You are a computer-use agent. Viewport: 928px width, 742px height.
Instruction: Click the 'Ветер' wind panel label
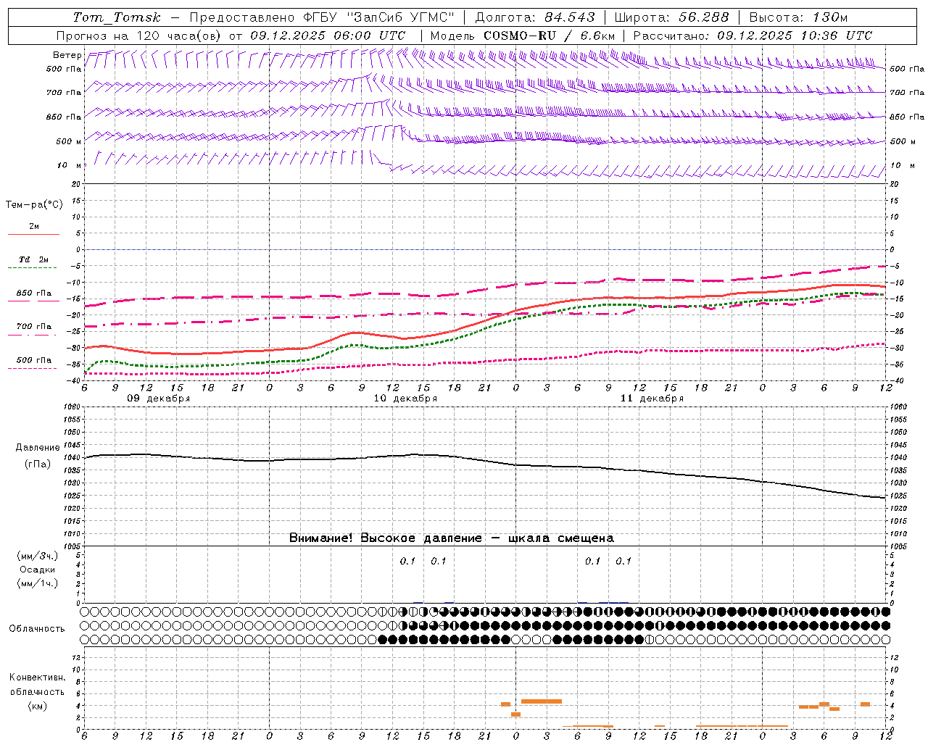pyautogui.click(x=67, y=55)
